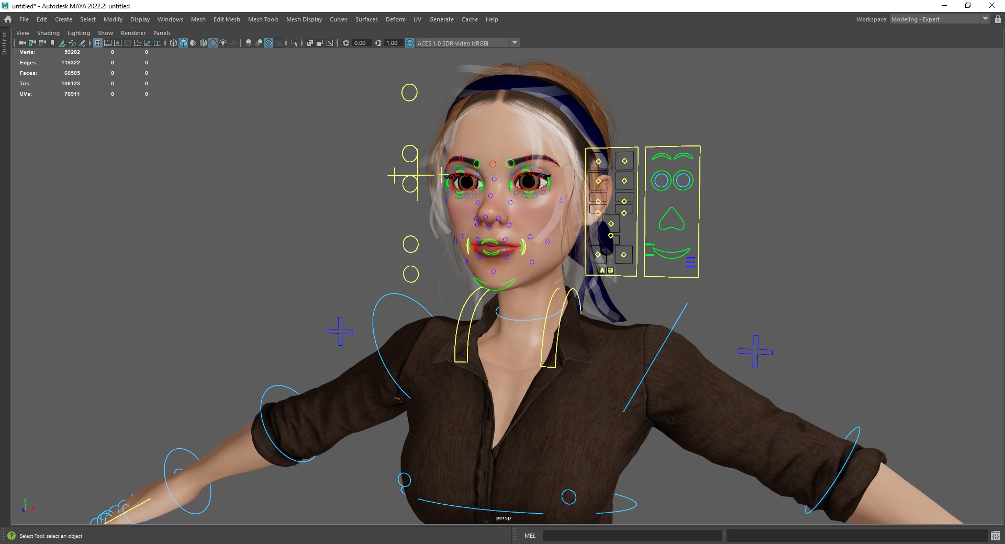Toggle the Resolution Gate overlay
Viewport: 1005px width, 544px height.
tap(118, 43)
